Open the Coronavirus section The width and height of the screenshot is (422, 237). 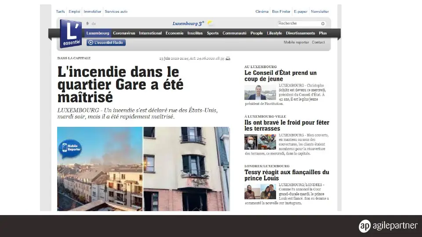pyautogui.click(x=124, y=33)
